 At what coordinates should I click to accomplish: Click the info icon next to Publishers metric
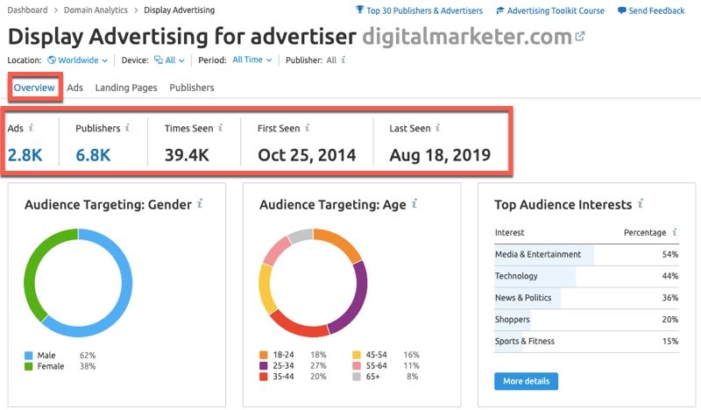[x=127, y=128]
